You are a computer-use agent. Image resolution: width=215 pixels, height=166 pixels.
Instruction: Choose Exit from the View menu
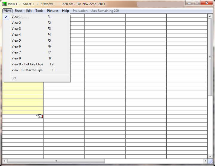[x=36, y=78]
